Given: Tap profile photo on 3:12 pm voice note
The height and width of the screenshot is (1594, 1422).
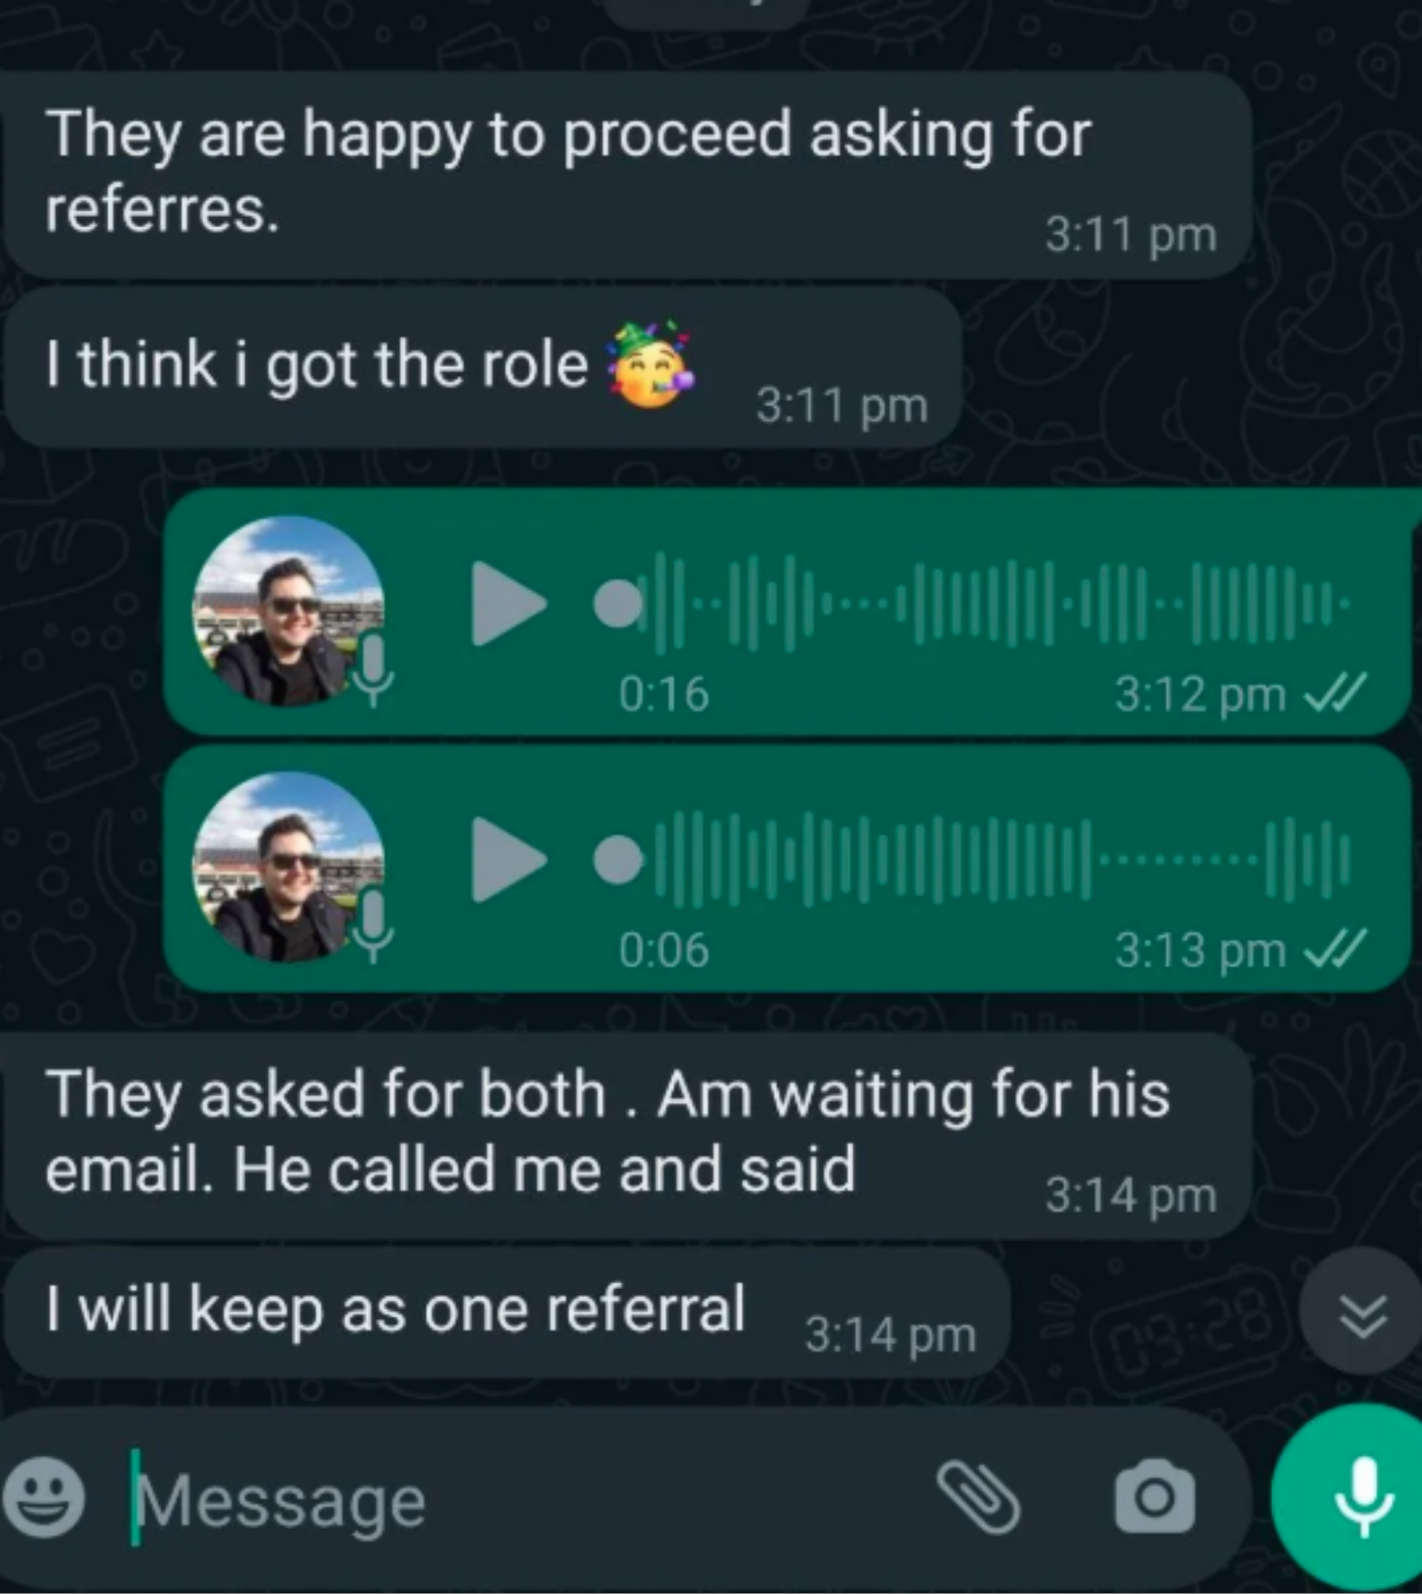Looking at the screenshot, I should point(289,610).
